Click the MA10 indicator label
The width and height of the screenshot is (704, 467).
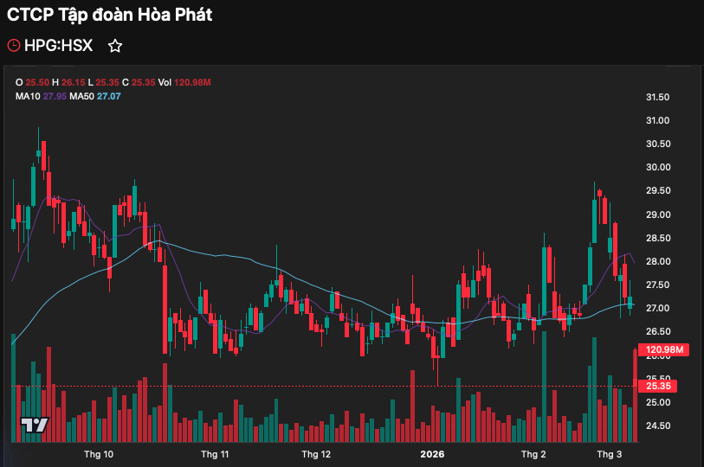point(28,96)
